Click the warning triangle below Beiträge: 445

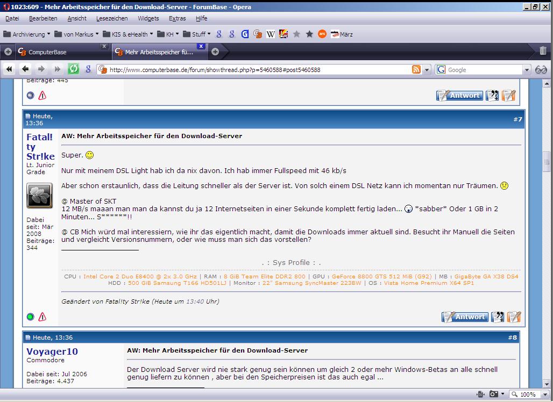[42, 95]
